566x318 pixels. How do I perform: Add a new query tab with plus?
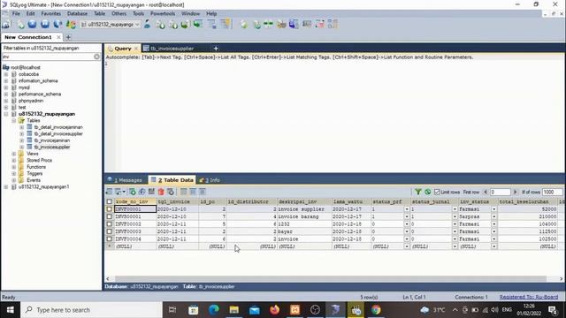pyautogui.click(x=216, y=49)
